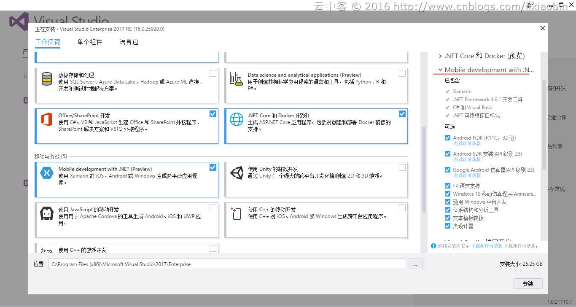Click the install location path field

click(227, 264)
